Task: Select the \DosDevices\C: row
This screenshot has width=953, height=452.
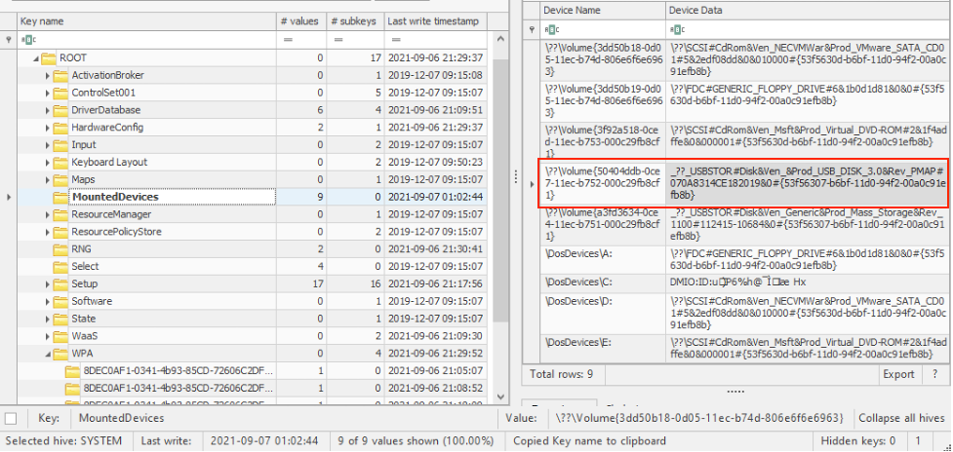Action: 743,282
